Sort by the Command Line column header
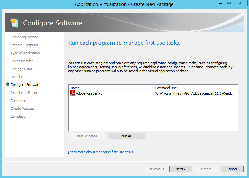 pos(195,88)
